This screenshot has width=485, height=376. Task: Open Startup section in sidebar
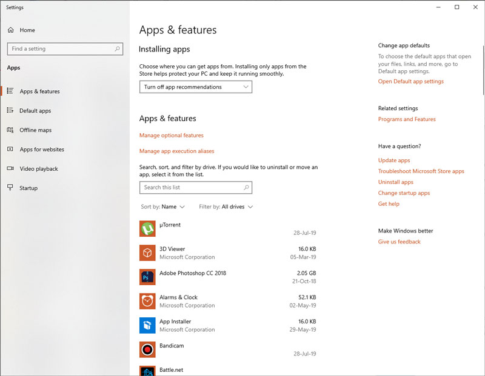click(28, 188)
